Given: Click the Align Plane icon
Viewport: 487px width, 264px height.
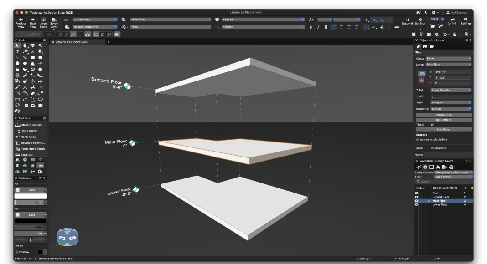Looking at the screenshot, I should (x=43, y=20).
